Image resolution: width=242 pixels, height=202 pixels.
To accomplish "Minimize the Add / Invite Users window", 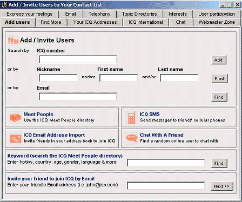I will pyautogui.click(x=223, y=5).
